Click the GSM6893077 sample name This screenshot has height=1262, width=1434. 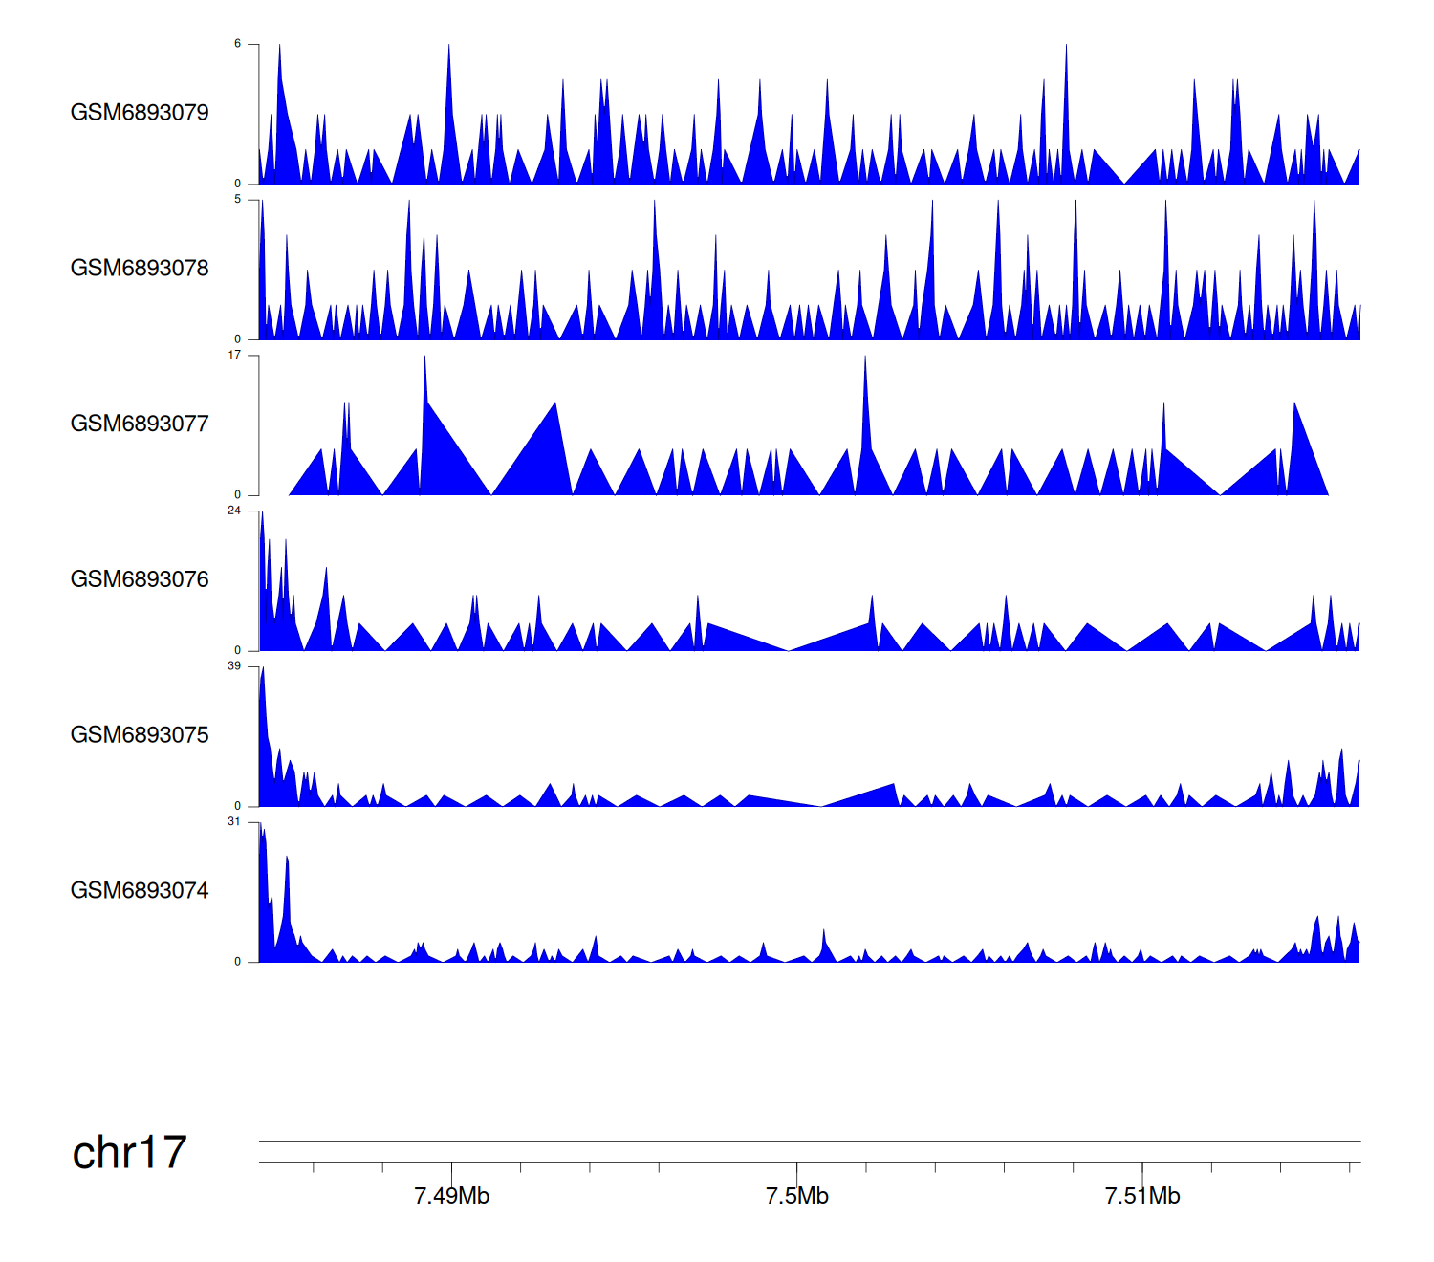tap(140, 424)
